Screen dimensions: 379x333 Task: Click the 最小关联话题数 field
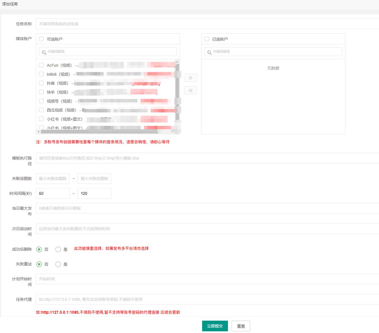coord(53,179)
